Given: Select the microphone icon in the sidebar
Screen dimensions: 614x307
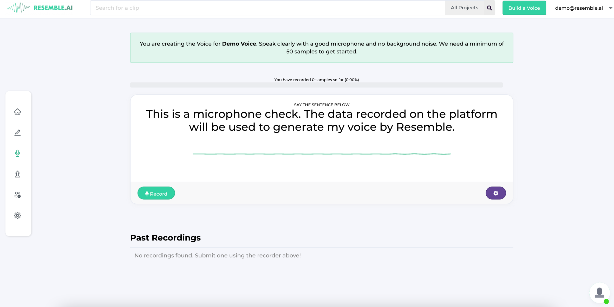Looking at the screenshot, I should click(x=17, y=153).
